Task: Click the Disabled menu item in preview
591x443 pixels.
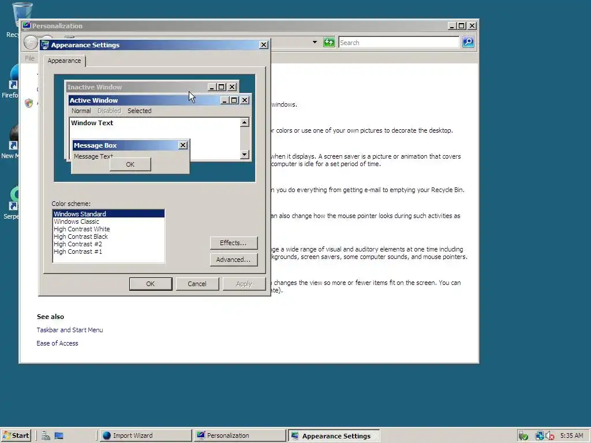Action: (x=109, y=111)
